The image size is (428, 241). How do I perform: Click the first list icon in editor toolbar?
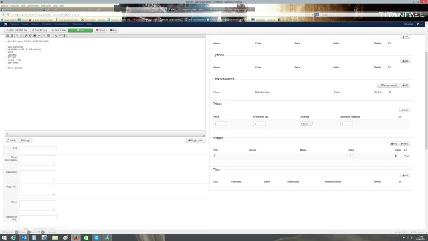[x=7, y=35]
